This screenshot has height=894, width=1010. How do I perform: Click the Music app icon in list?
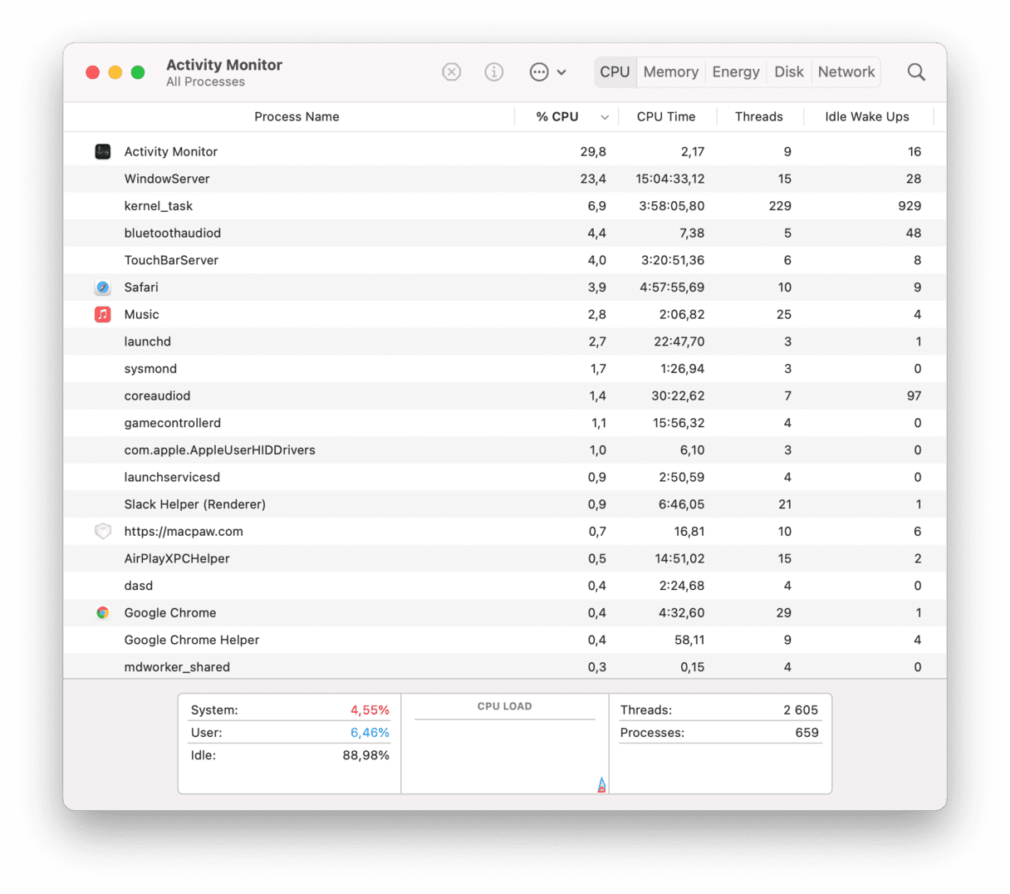[x=103, y=315]
